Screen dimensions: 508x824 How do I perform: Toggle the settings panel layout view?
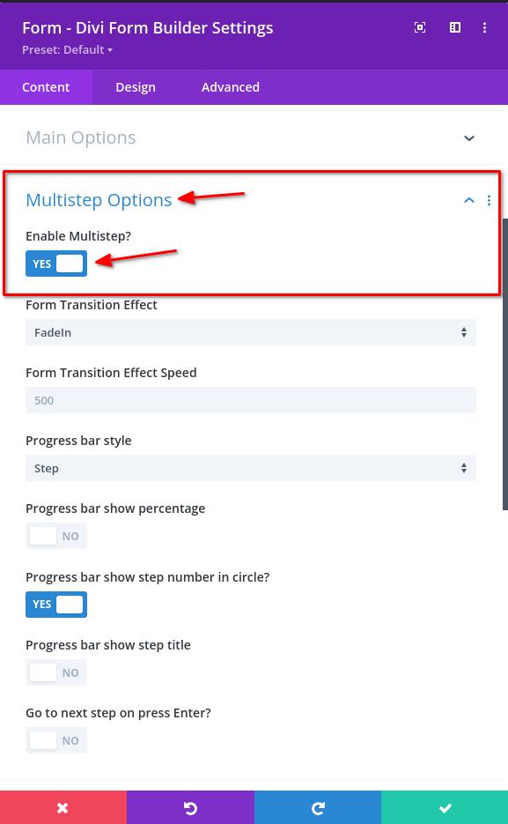[455, 27]
